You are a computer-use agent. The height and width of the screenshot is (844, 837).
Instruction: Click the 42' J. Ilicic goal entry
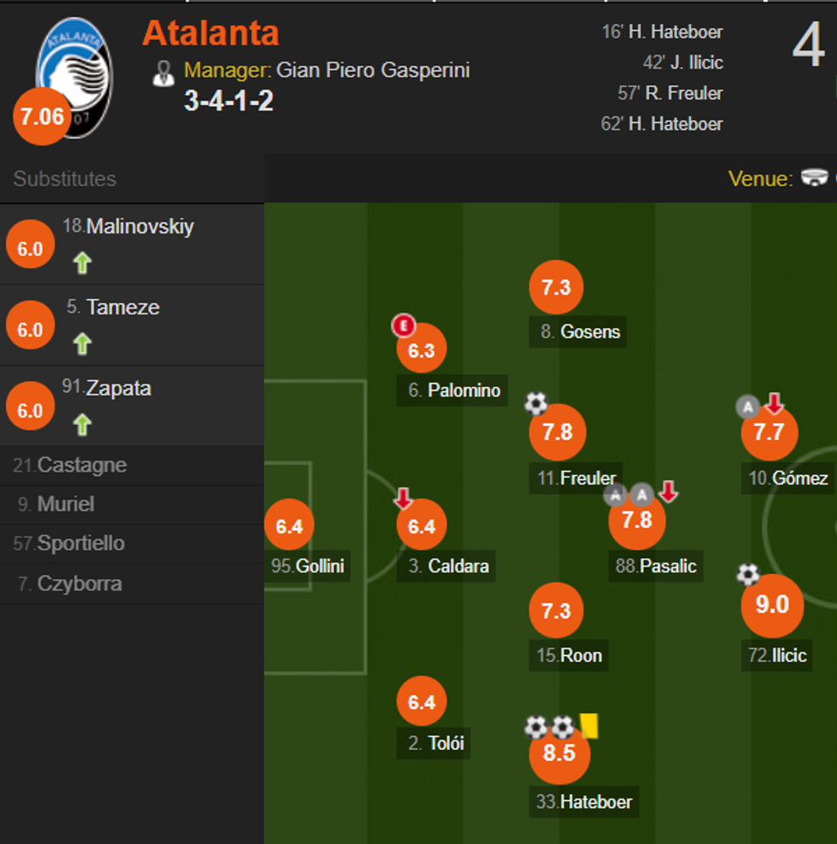(682, 62)
